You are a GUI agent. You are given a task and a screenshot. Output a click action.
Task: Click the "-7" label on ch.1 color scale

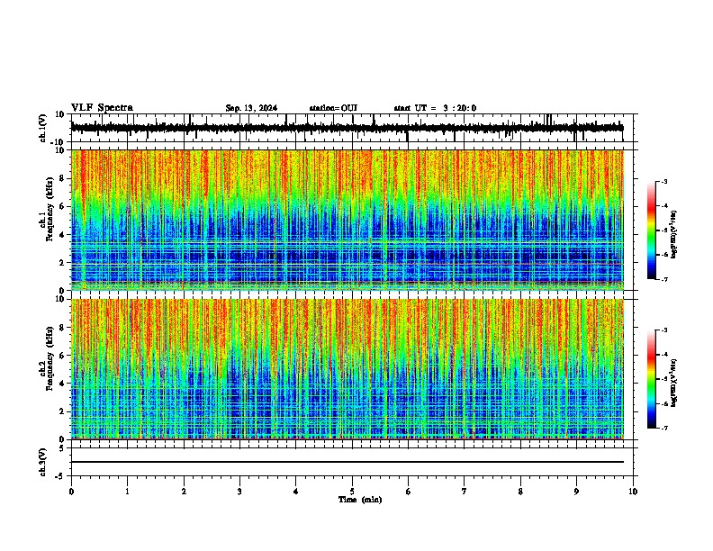click(663, 279)
